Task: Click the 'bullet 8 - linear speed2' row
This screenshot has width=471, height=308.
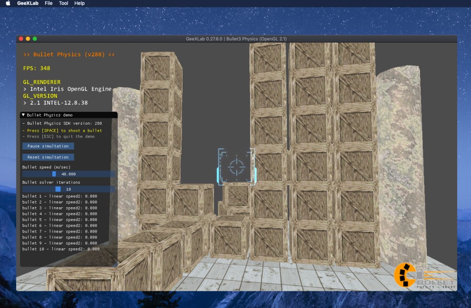Action: point(60,237)
